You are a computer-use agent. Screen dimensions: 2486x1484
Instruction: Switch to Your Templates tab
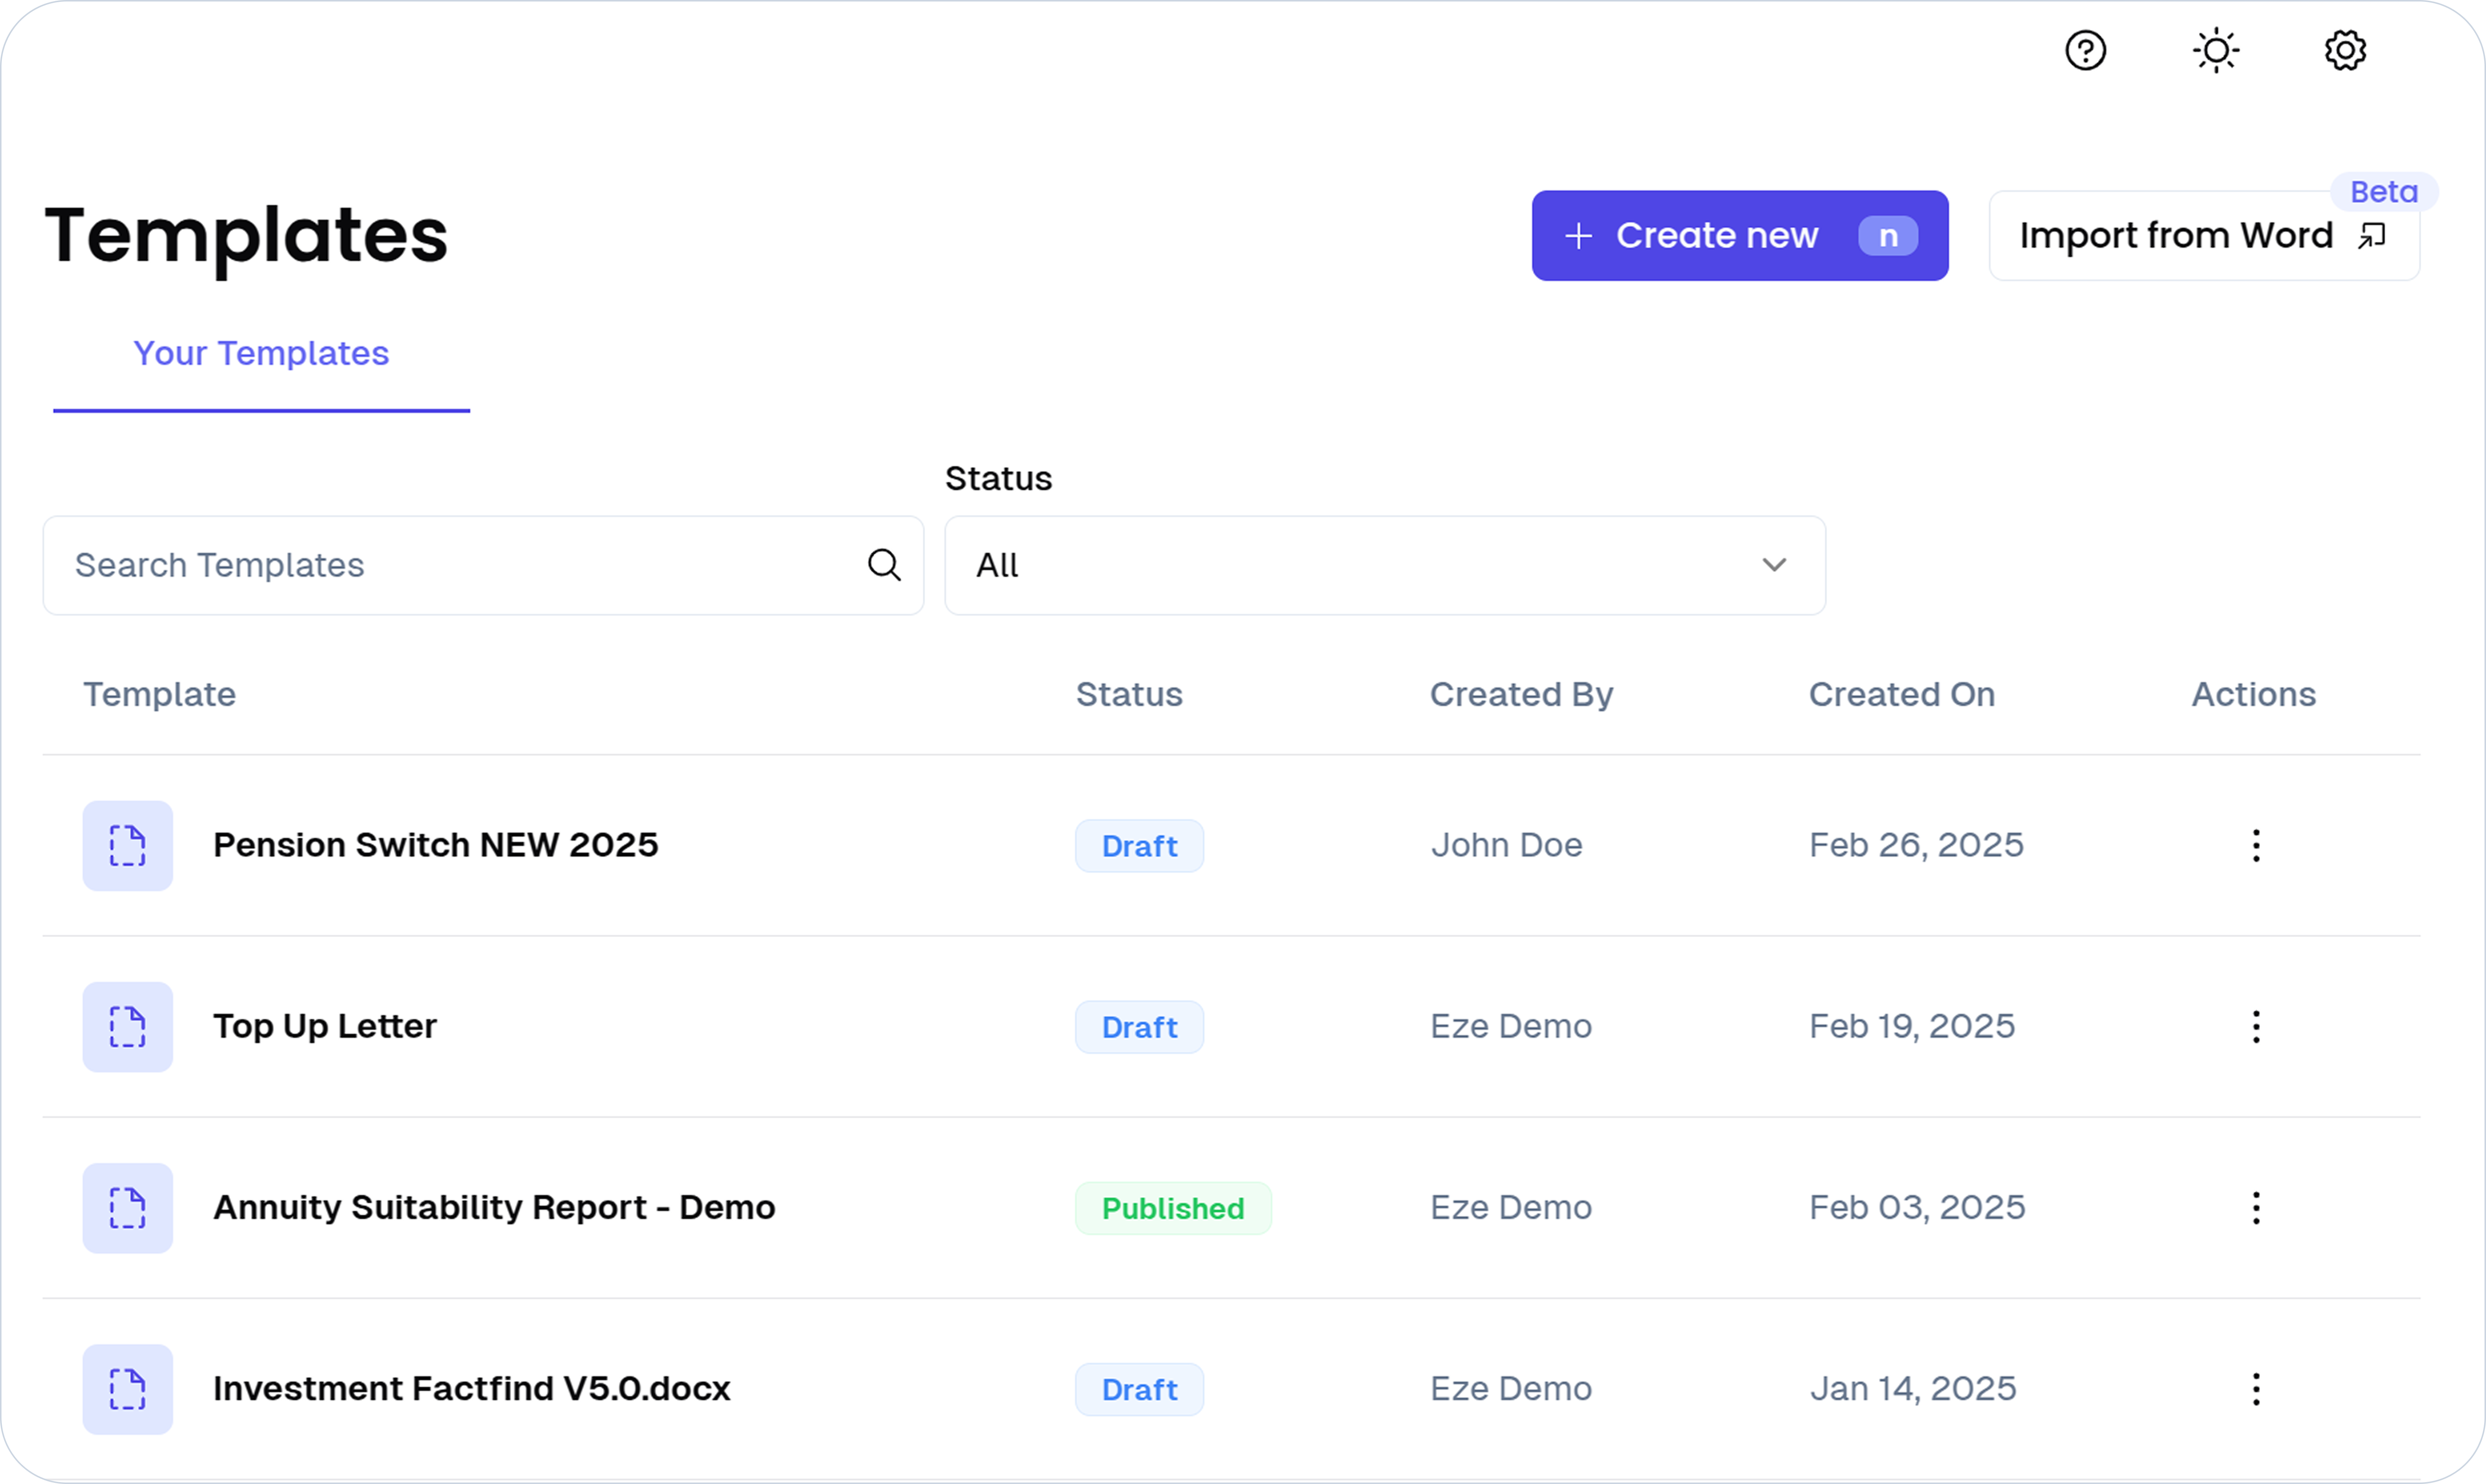click(261, 354)
